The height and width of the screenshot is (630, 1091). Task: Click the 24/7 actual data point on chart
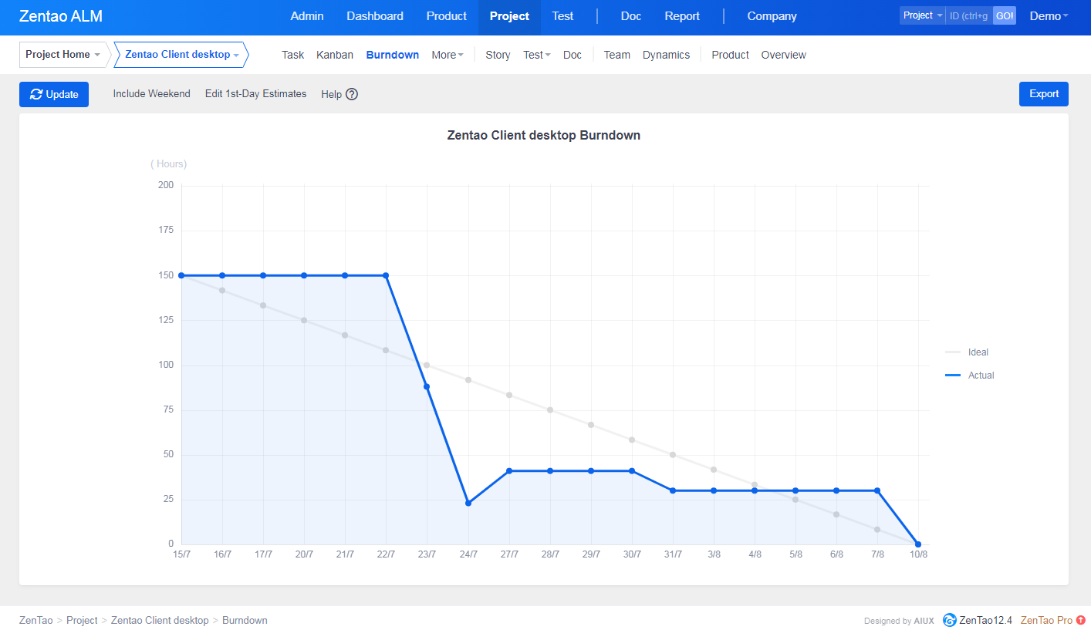click(468, 503)
